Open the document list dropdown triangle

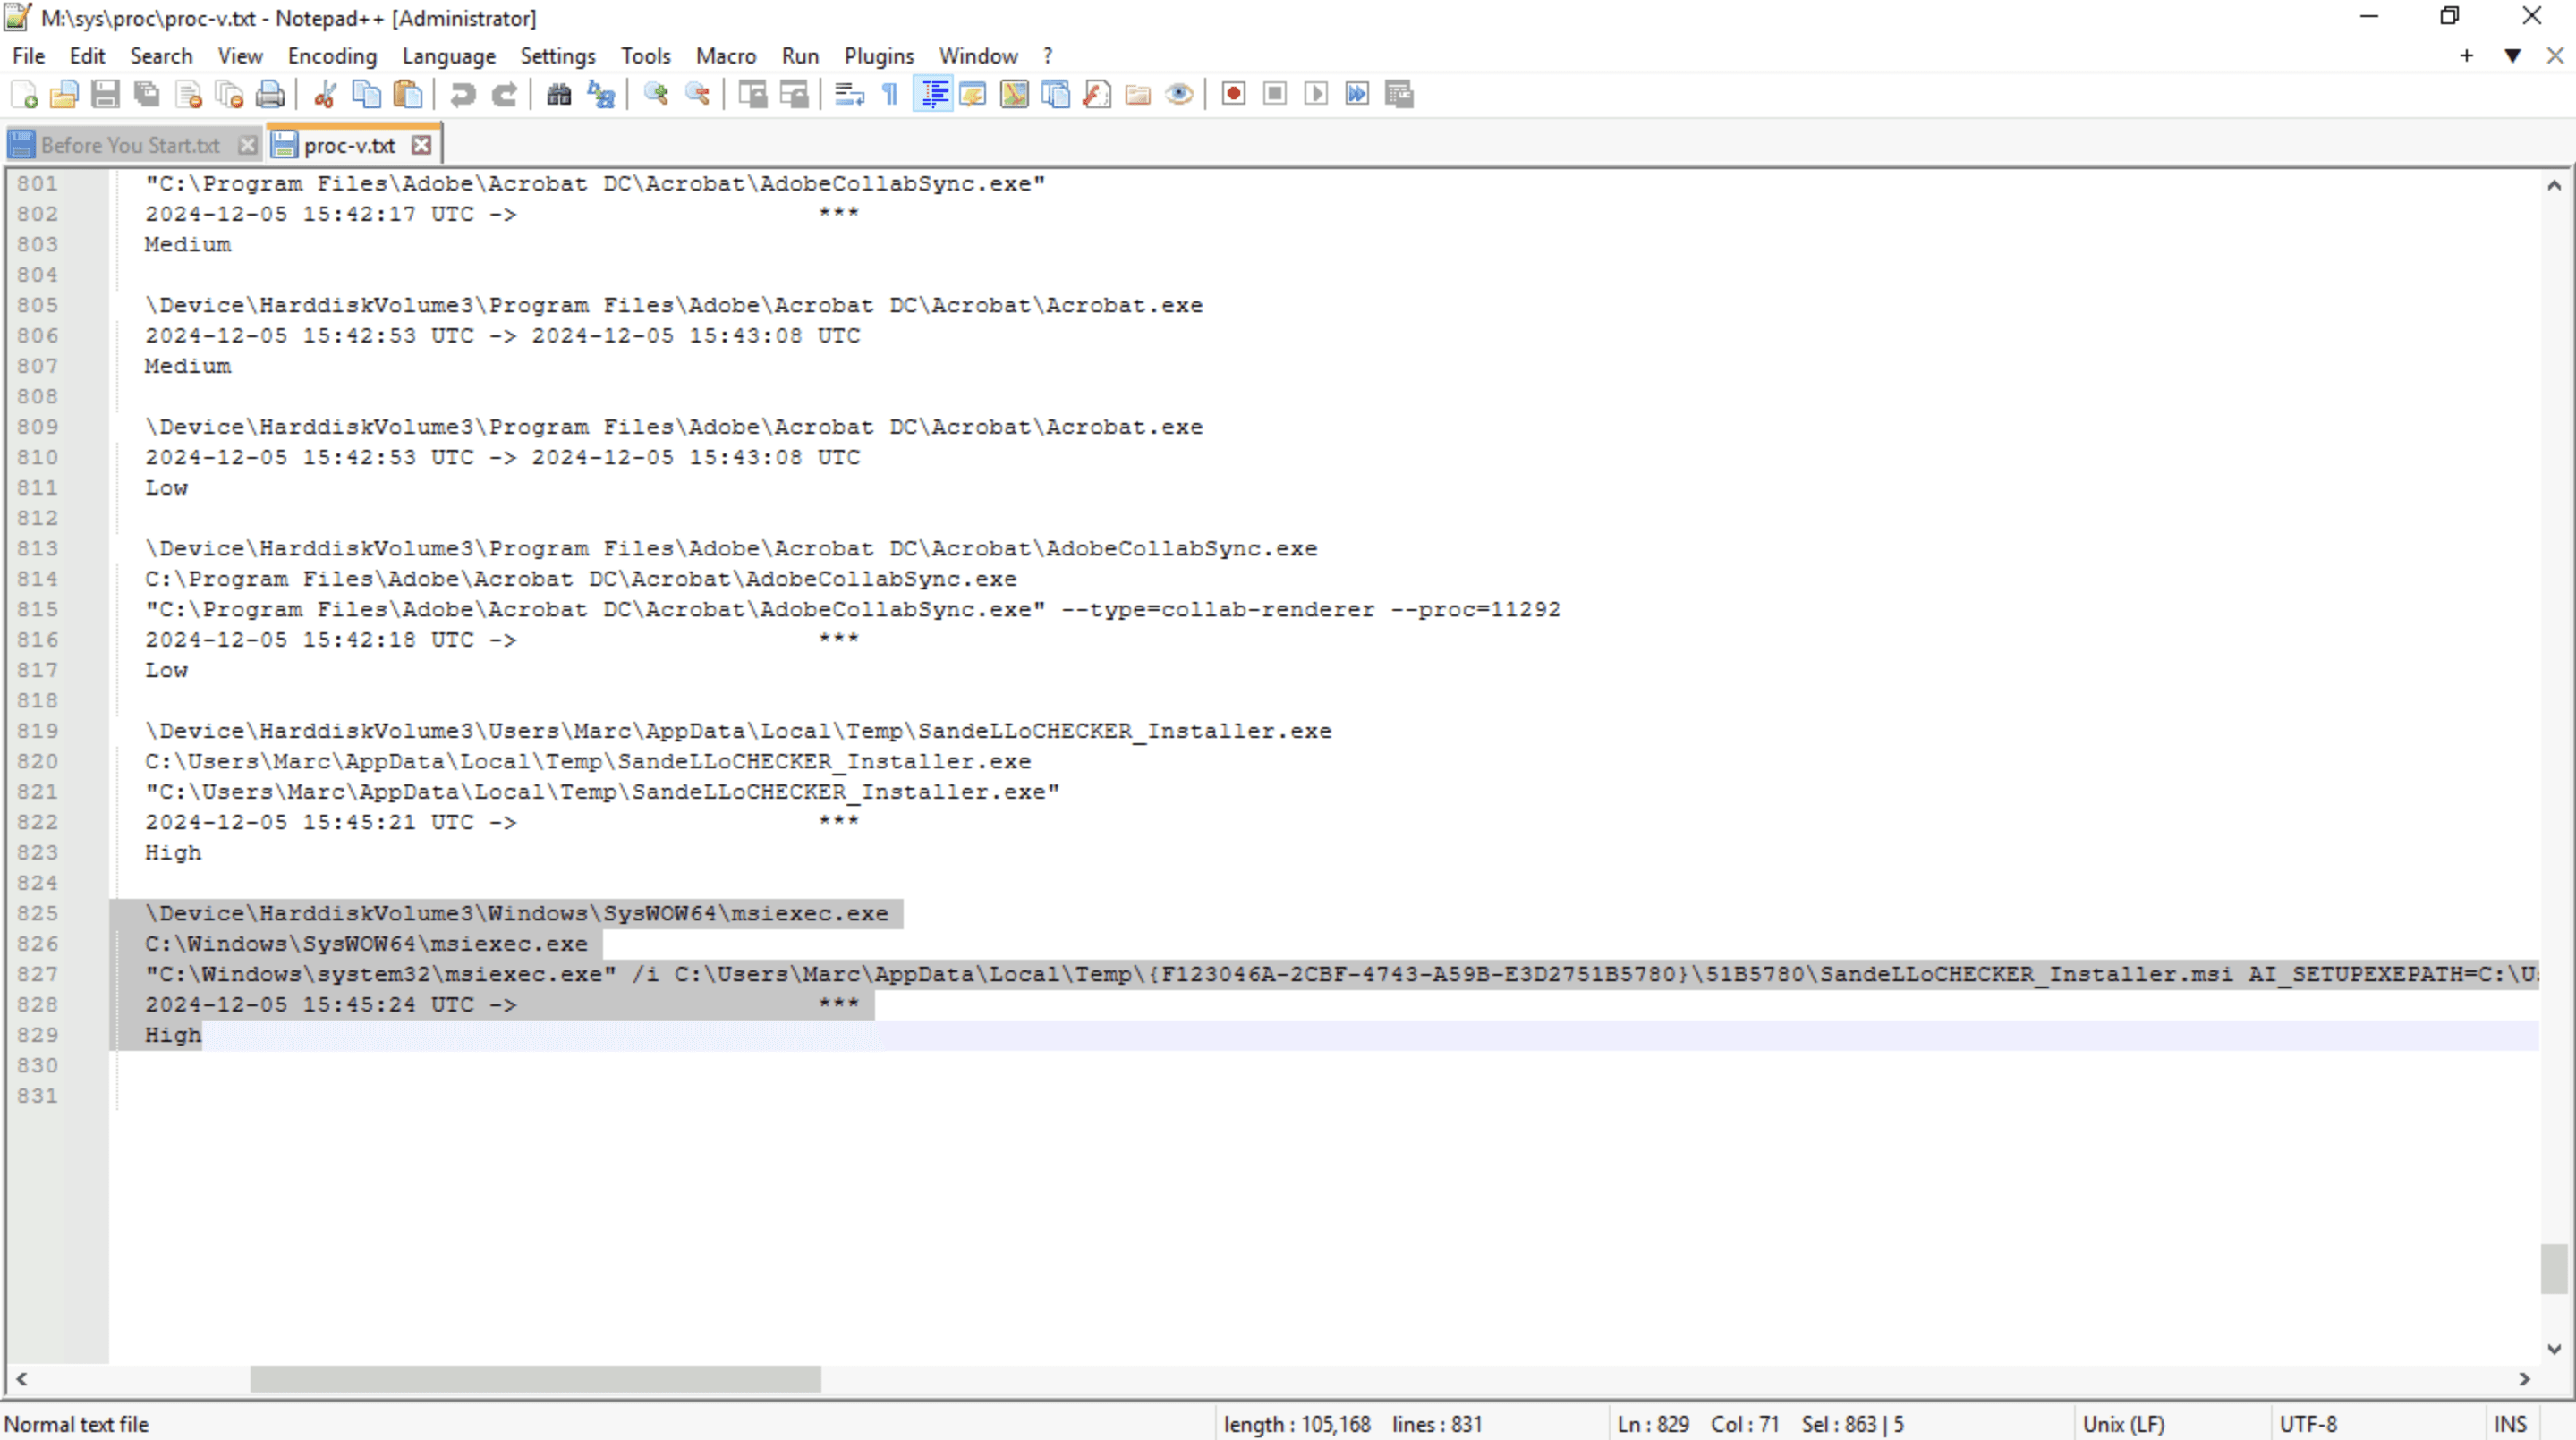(2513, 56)
